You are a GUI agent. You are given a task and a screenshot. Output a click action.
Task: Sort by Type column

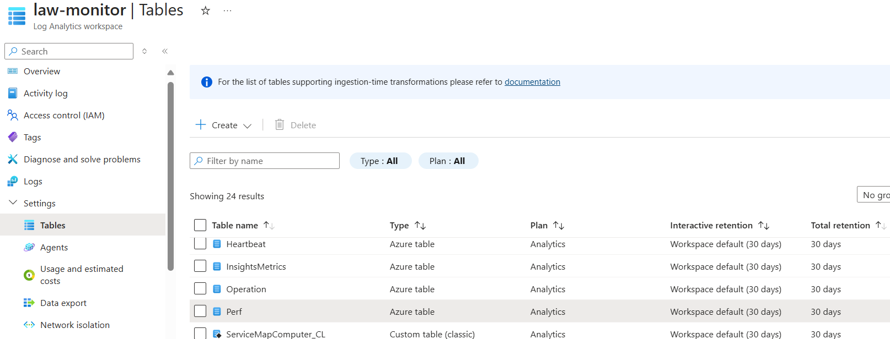pos(420,225)
